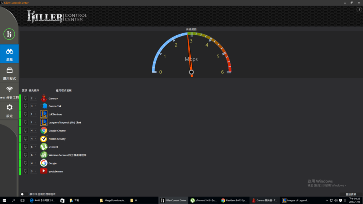Image resolution: width=363 pixels, height=204 pixels.
Task: Pin µTorrent to the top
Action: tap(25, 147)
